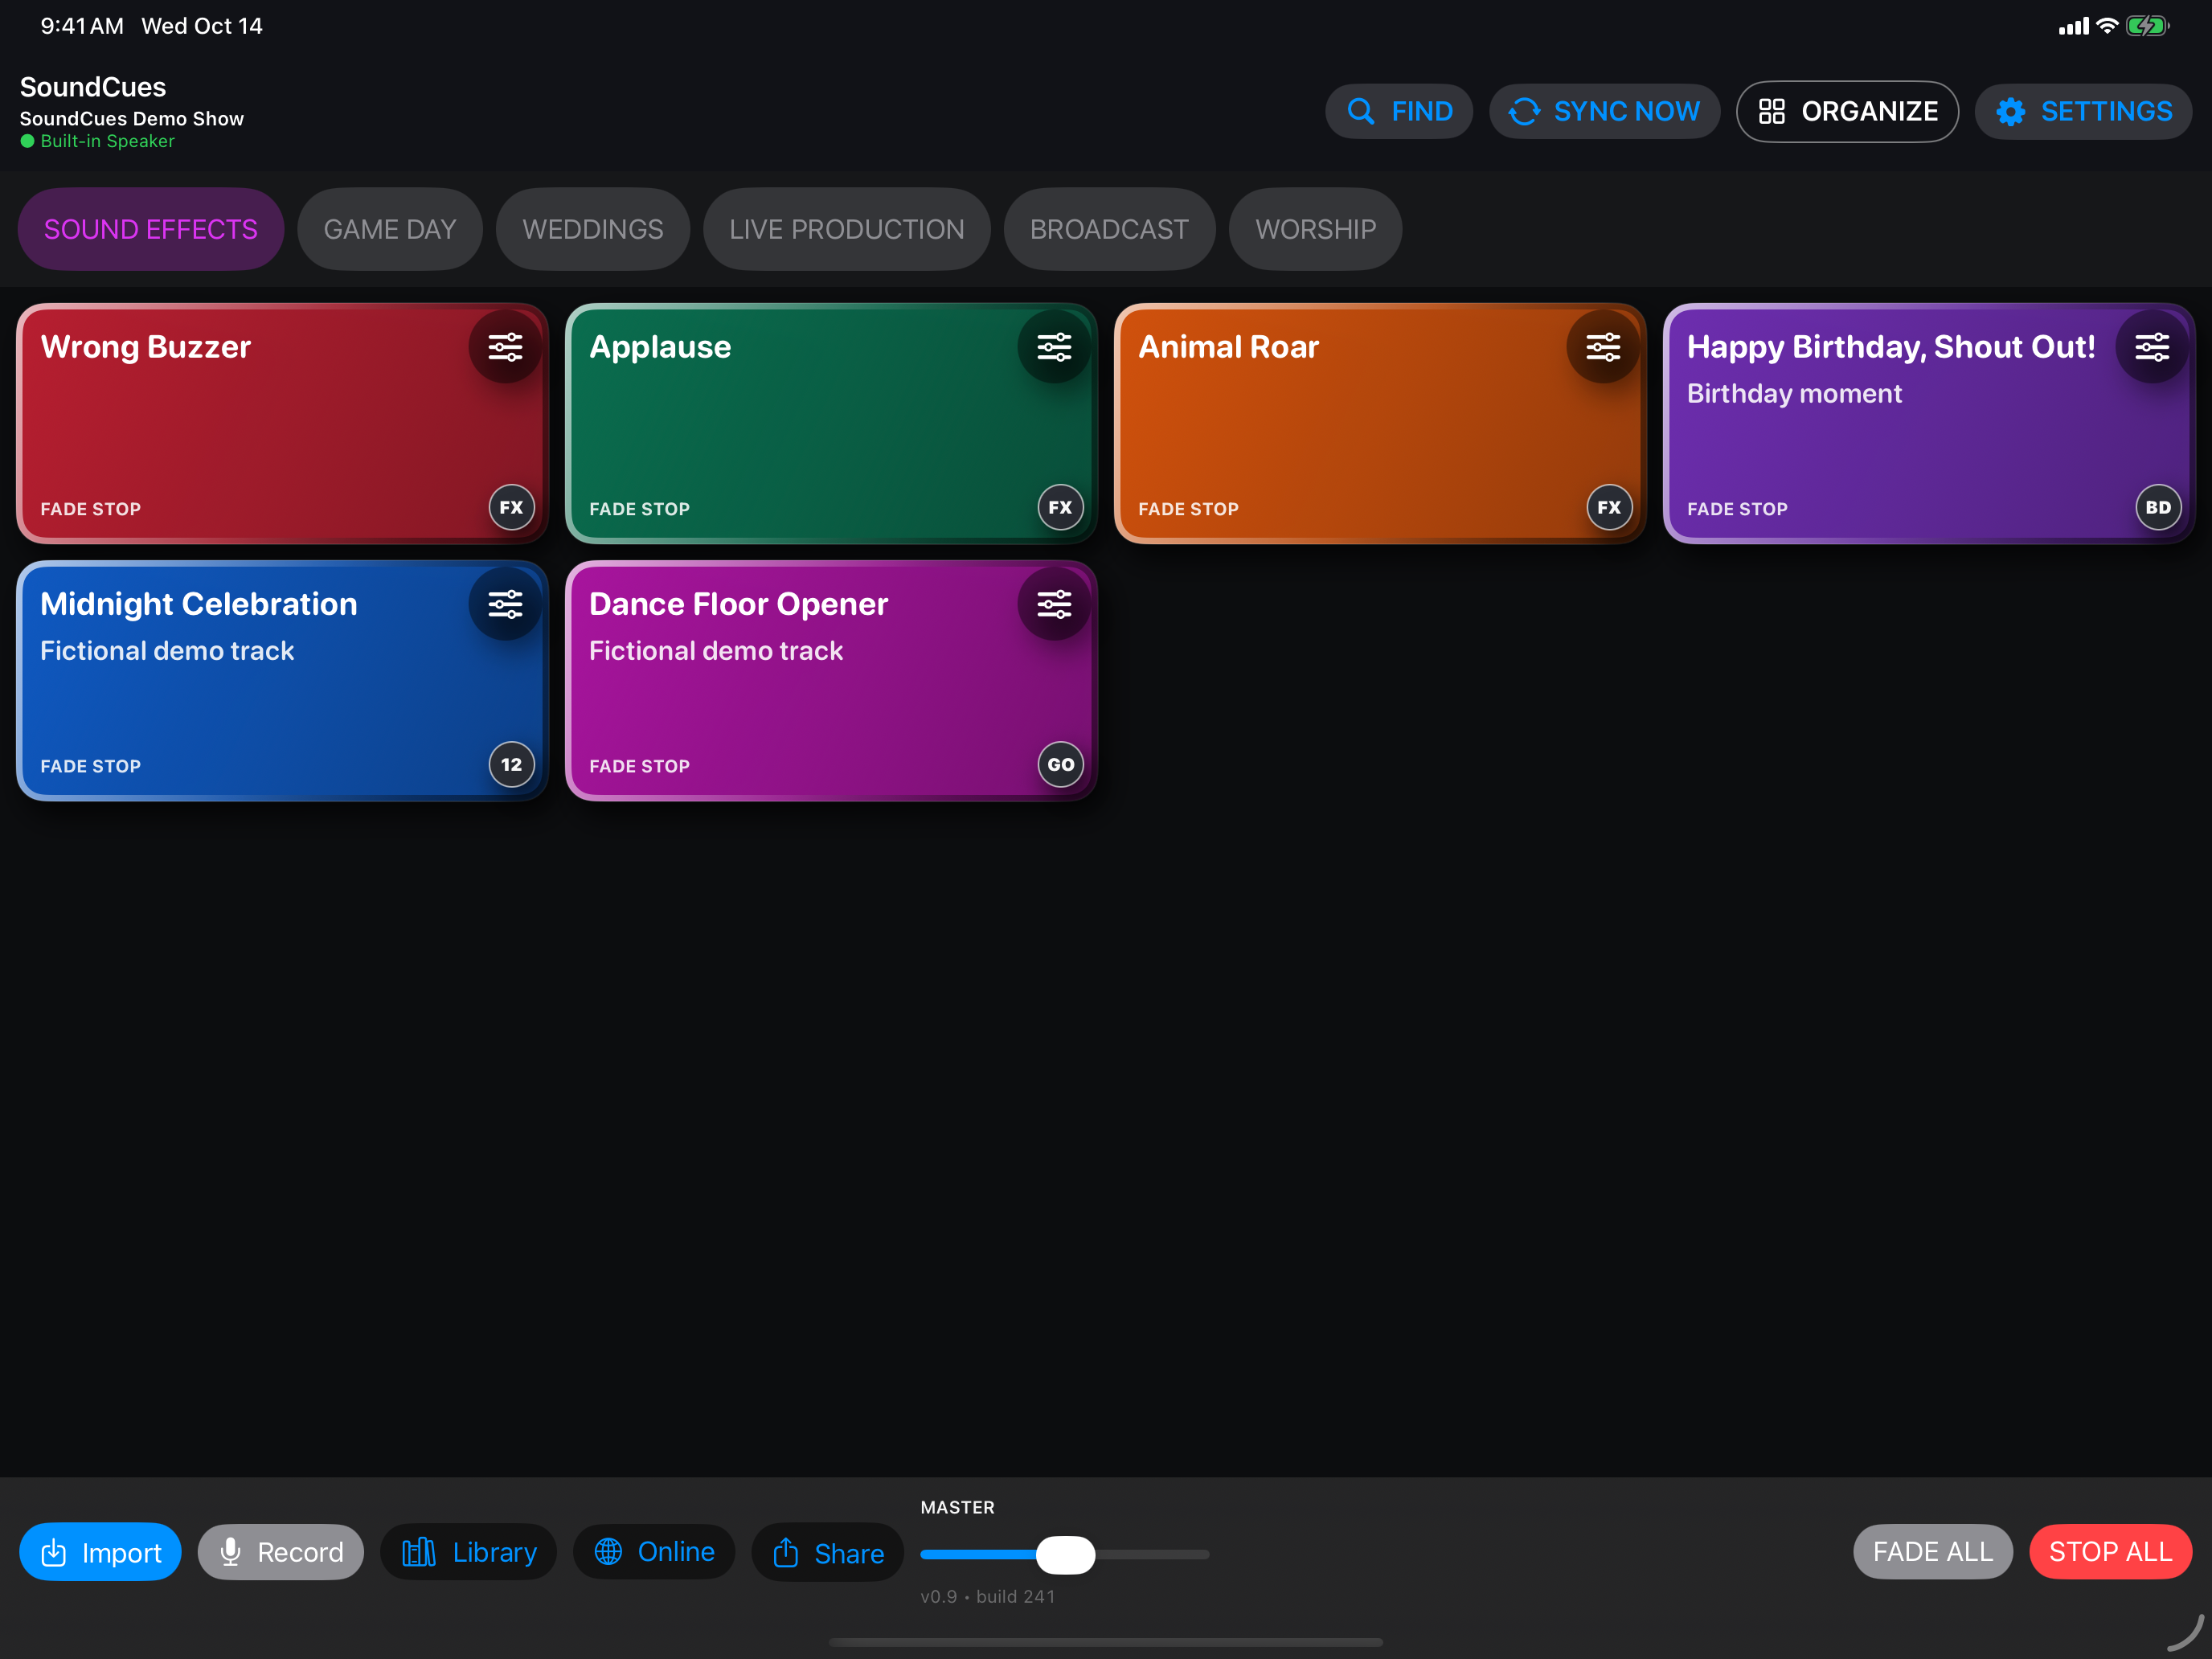Click the battery status icon
The height and width of the screenshot is (1659, 2212).
tap(2147, 26)
